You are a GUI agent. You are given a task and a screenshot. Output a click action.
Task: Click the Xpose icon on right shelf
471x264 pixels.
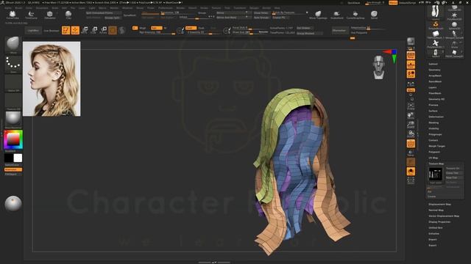411,180
